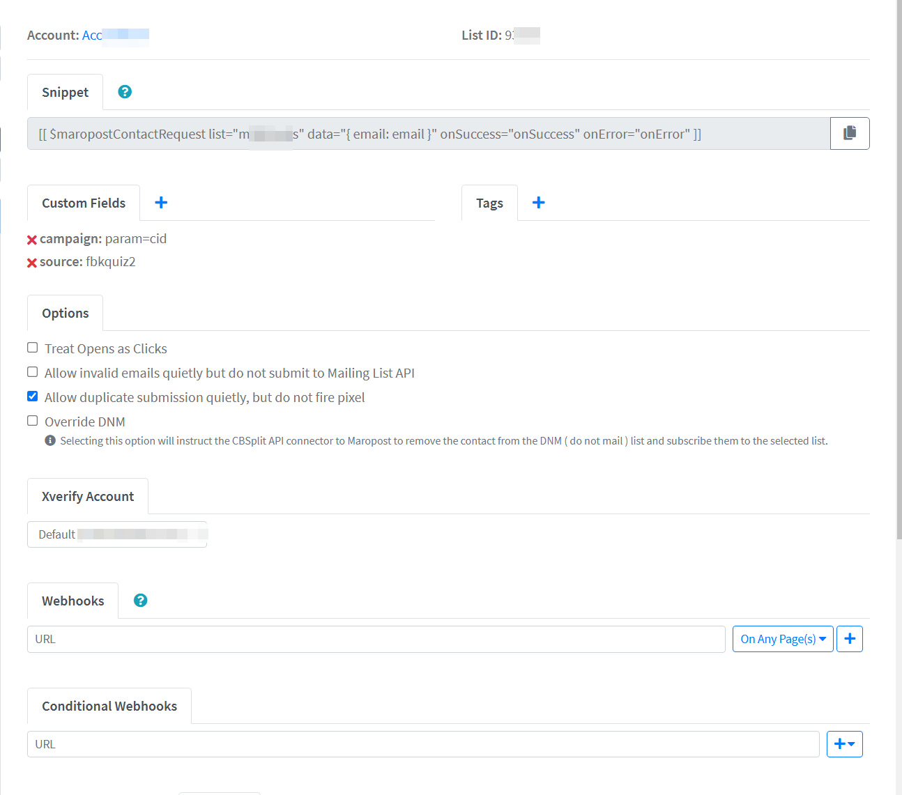Delete the source custom field
Viewport: 902px width, 795px height.
(x=32, y=263)
